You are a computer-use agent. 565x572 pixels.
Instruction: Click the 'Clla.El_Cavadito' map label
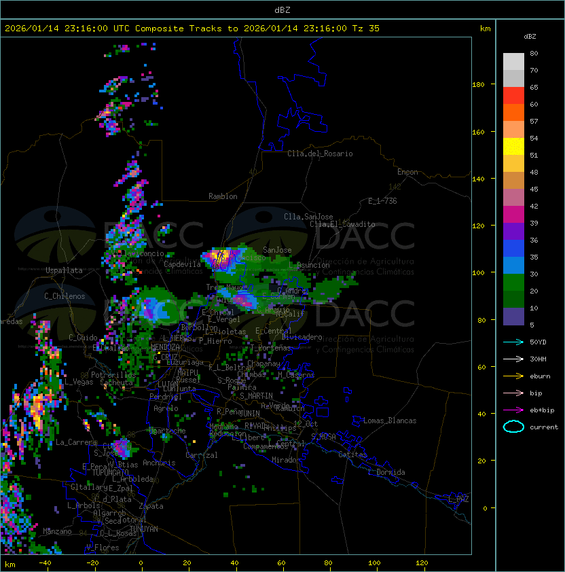[x=342, y=224]
